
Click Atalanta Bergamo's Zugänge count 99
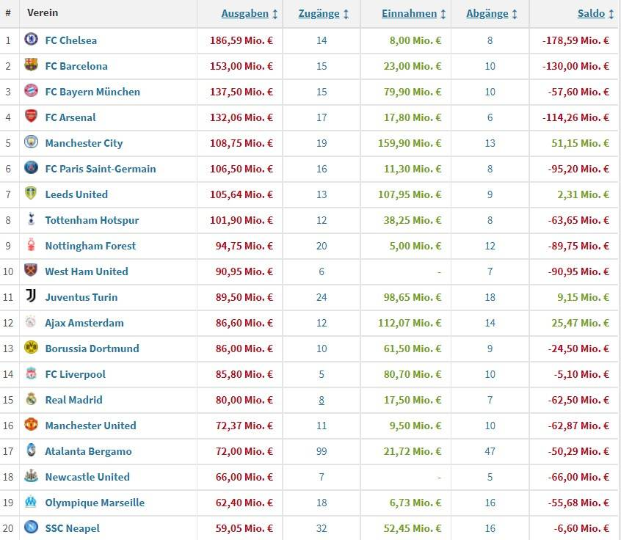[322, 452]
